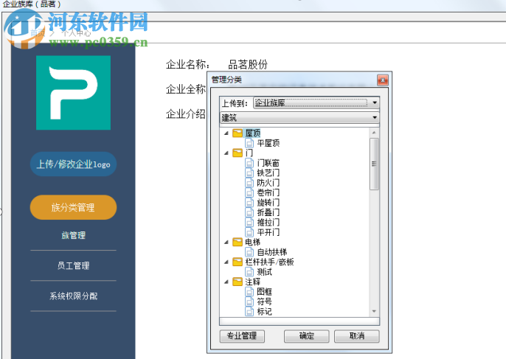Click the 屋顶 folder icon
The image size is (506, 359).
tap(238, 133)
